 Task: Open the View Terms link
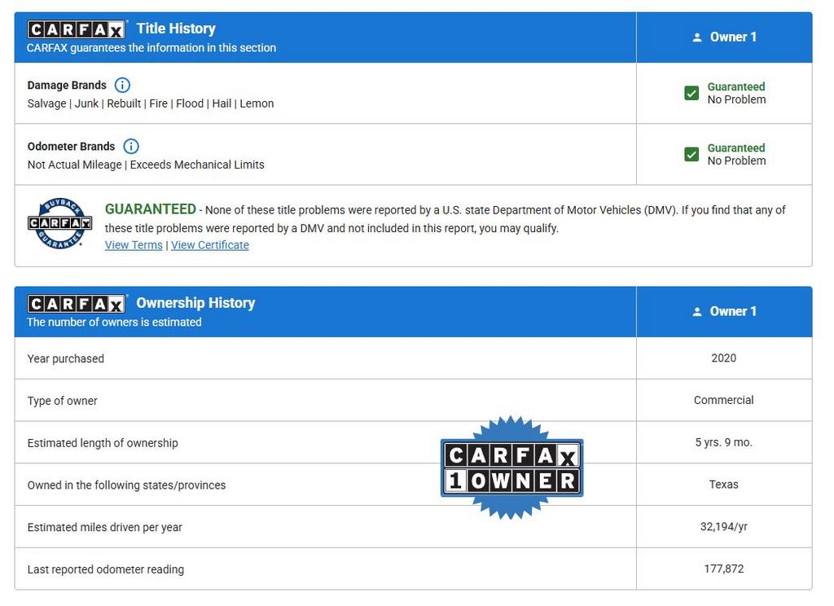pyautogui.click(x=134, y=245)
